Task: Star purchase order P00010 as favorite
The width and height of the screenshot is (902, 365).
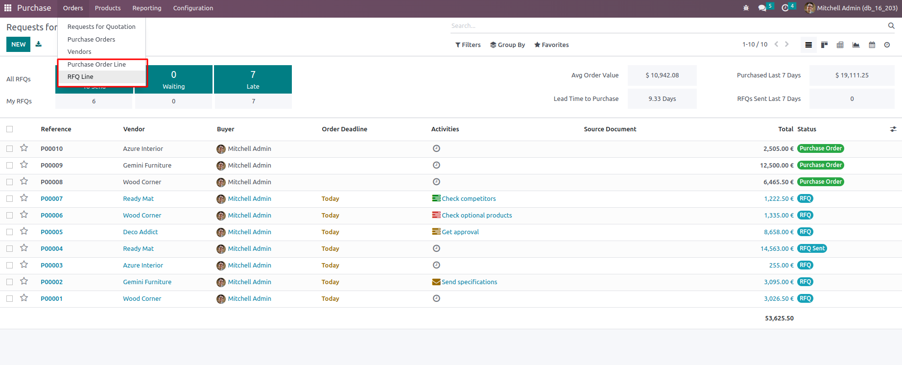Action: point(24,148)
